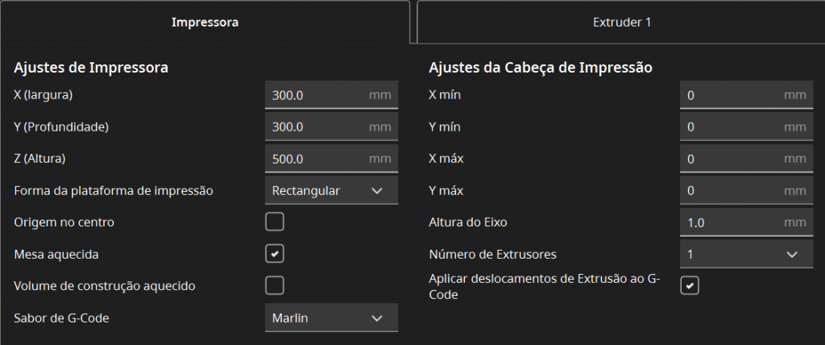Enable the Origem no centro checkbox
The image size is (825, 345).
[275, 222]
